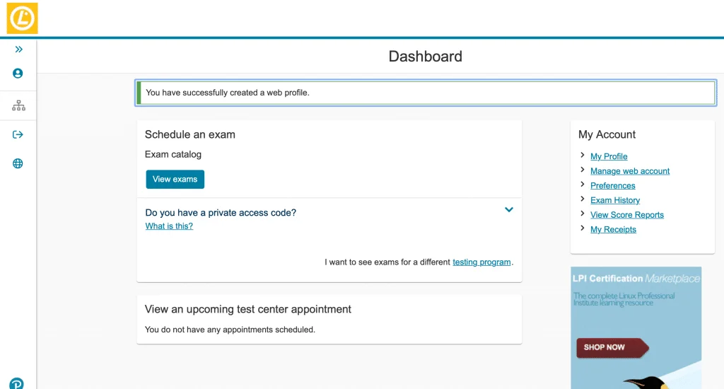Viewport: 724px width, 389px height.
Task: Click the LPI logo in header
Action: click(x=22, y=18)
